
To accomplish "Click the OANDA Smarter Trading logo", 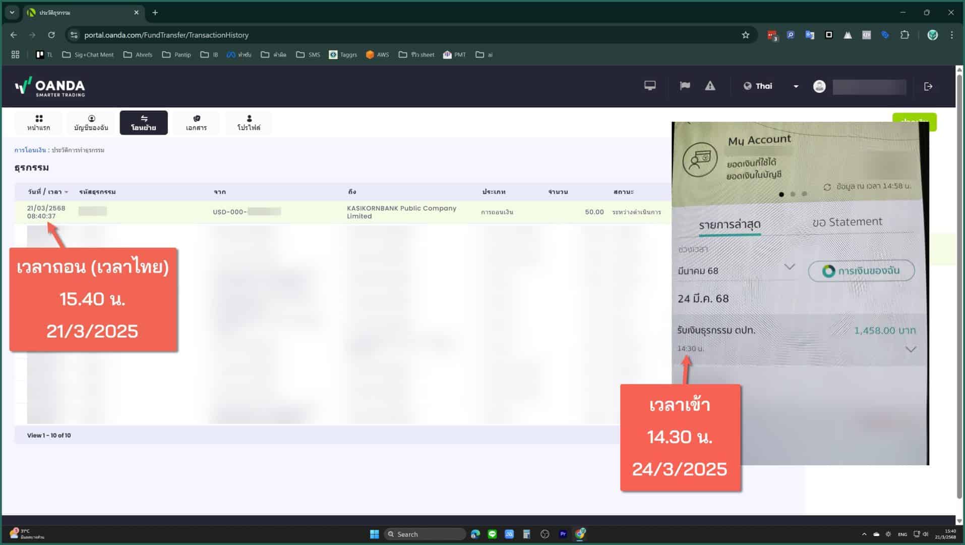I will coord(50,87).
